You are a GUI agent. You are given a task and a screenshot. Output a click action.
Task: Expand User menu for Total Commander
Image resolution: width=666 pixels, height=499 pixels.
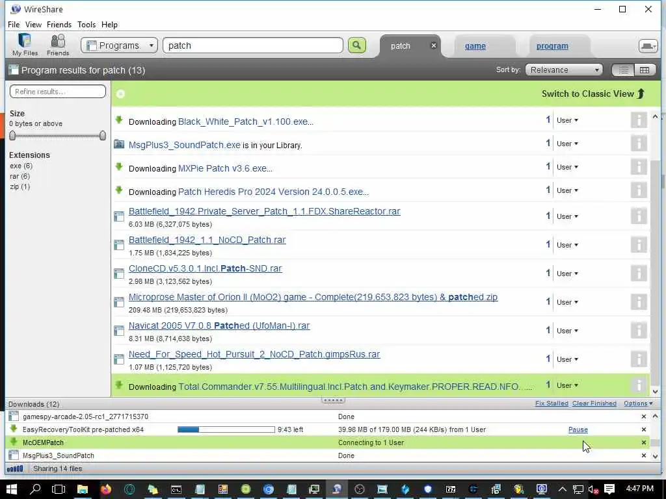tap(567, 385)
